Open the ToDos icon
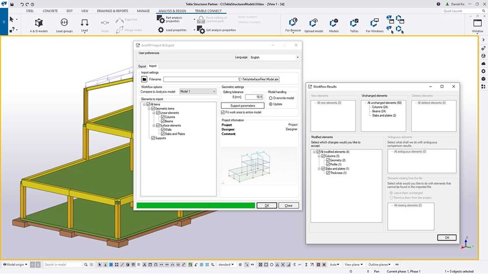 pyautogui.click(x=354, y=23)
